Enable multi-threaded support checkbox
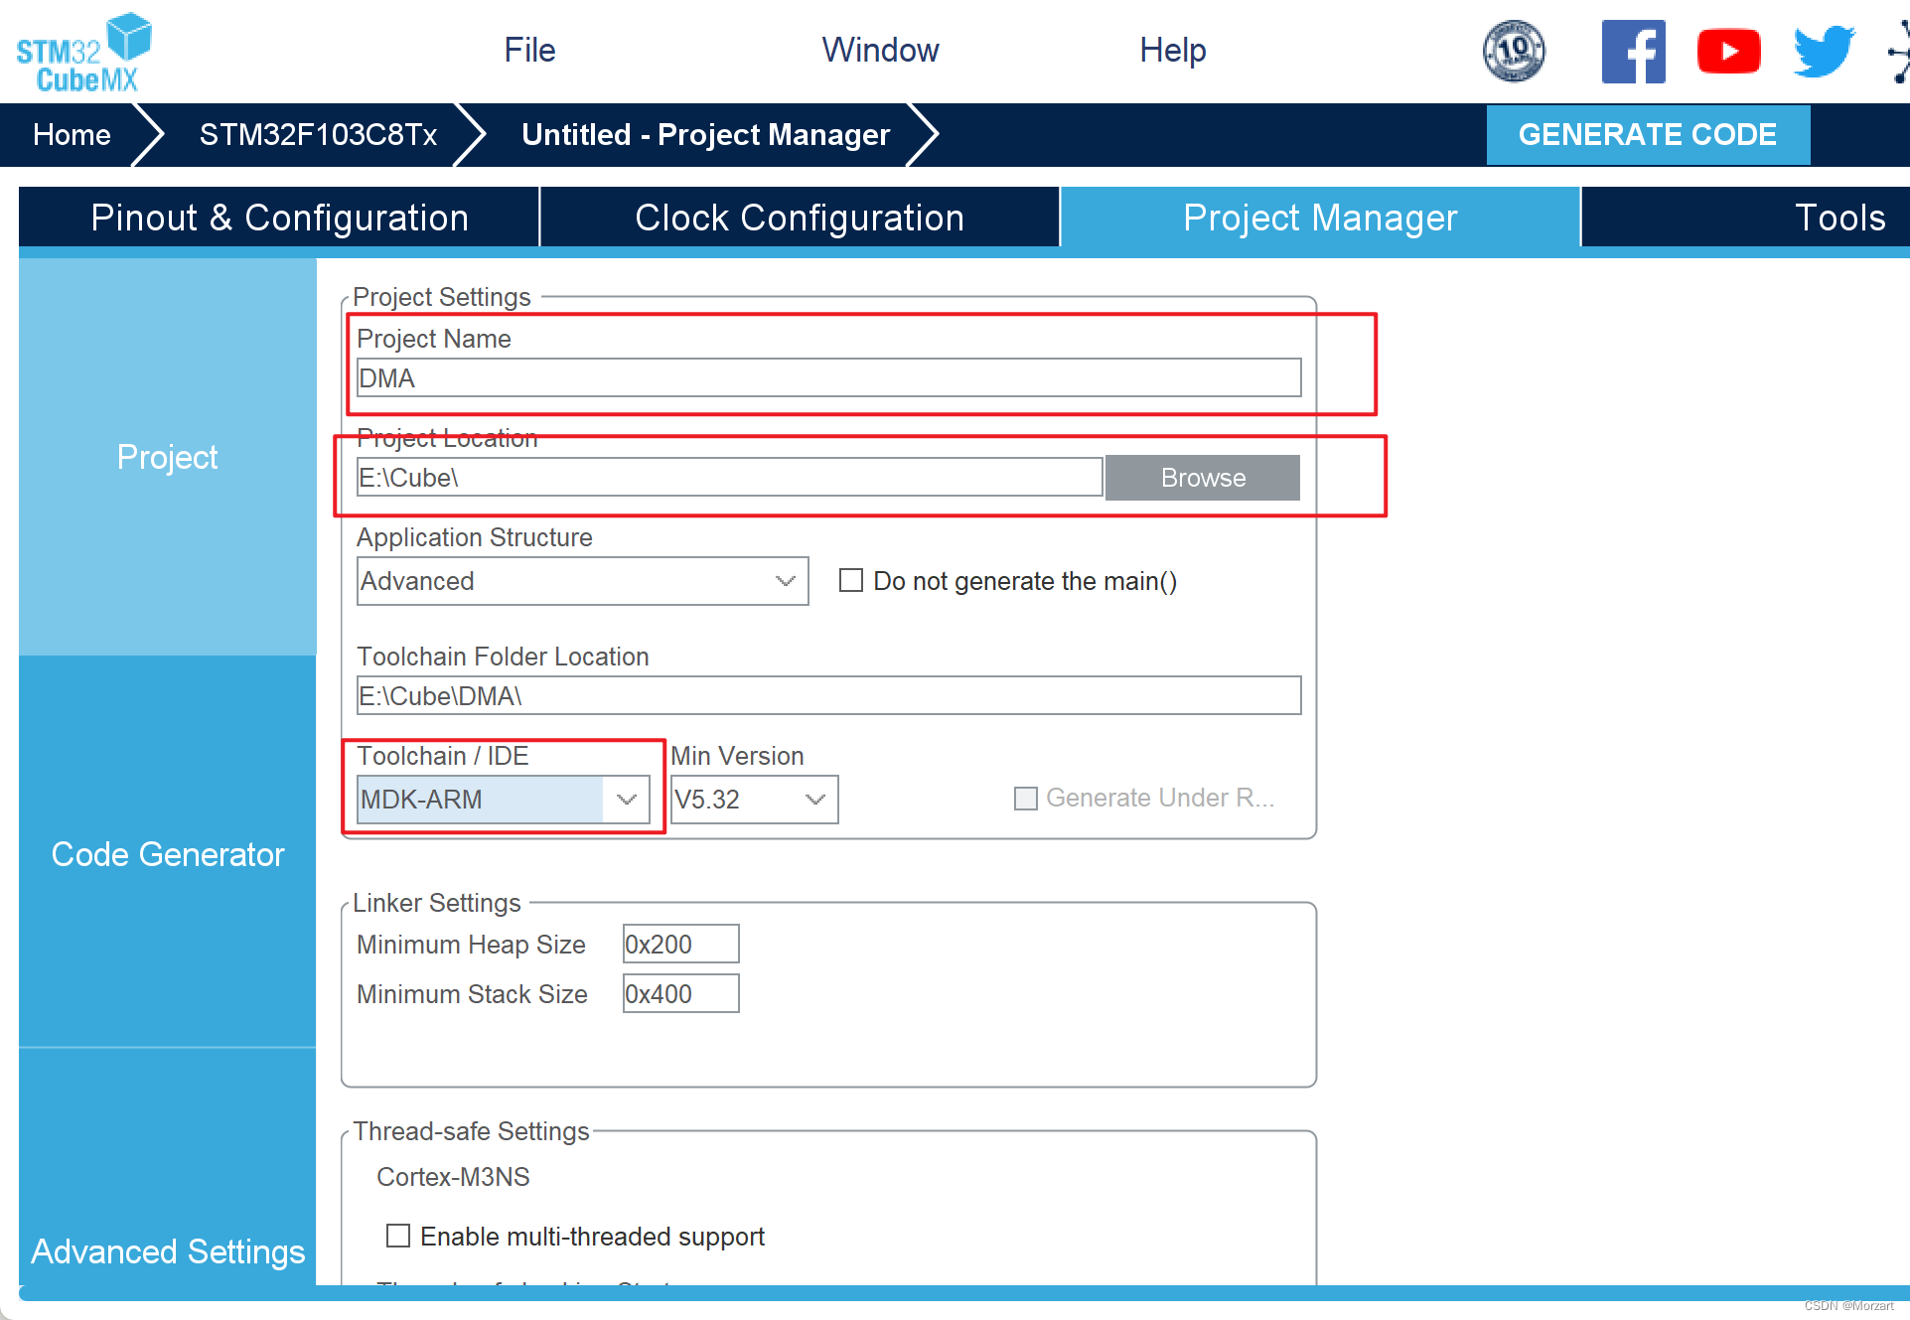This screenshot has width=1910, height=1320. [398, 1236]
